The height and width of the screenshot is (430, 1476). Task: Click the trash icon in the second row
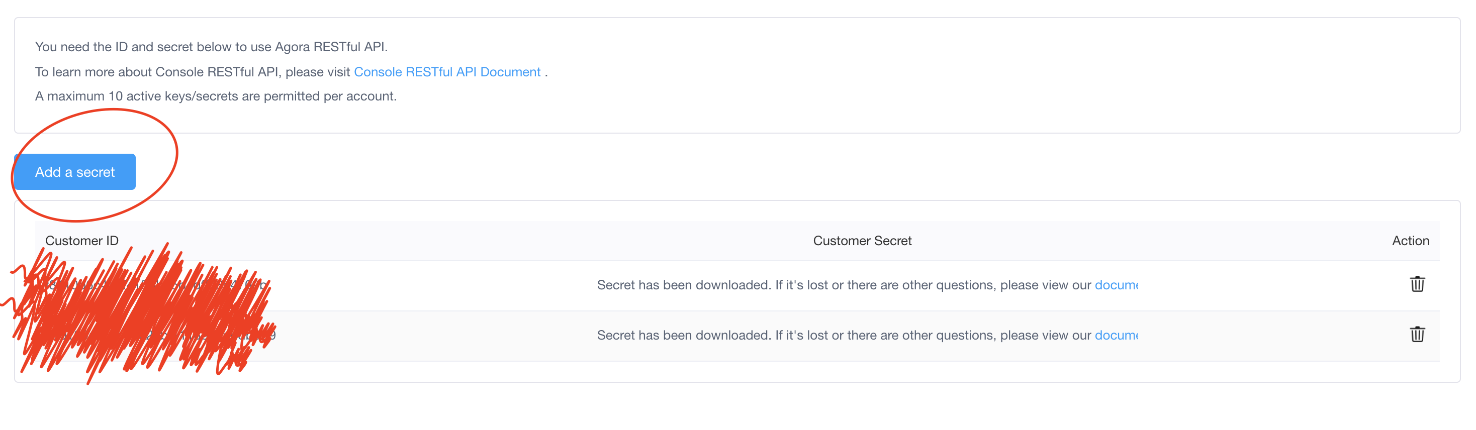pos(1417,335)
